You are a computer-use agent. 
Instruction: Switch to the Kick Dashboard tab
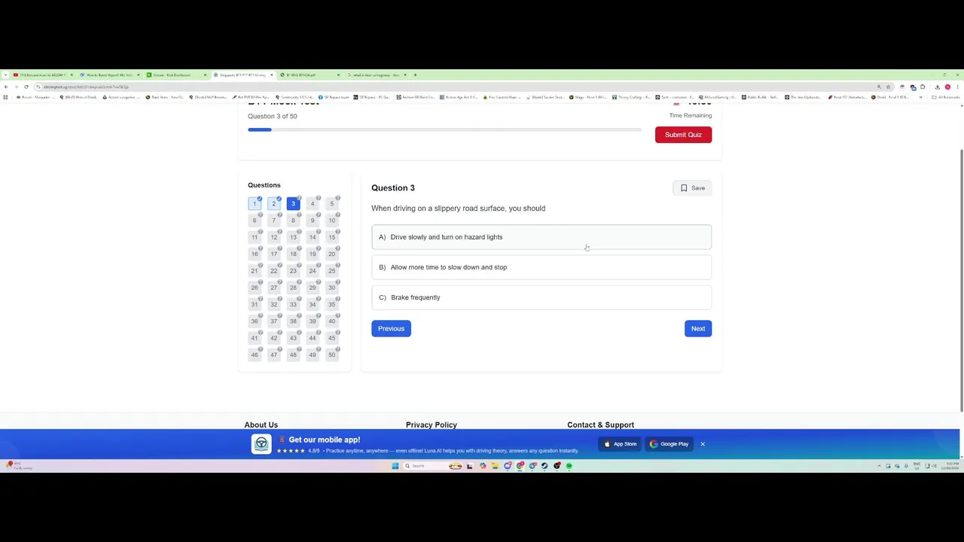(177, 75)
